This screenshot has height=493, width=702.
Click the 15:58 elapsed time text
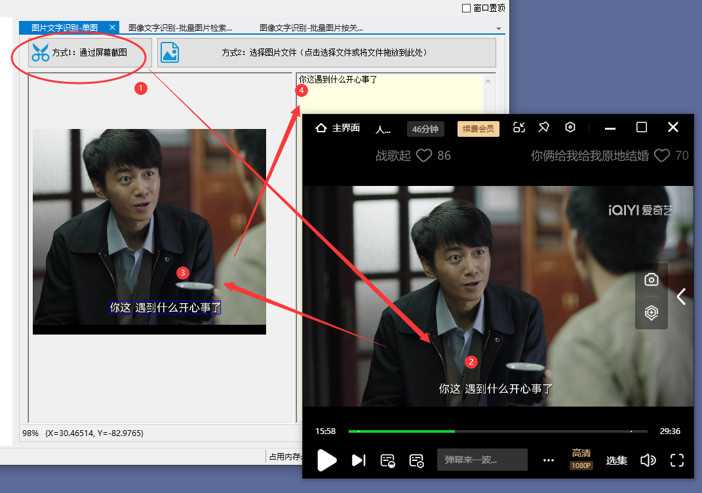(326, 431)
